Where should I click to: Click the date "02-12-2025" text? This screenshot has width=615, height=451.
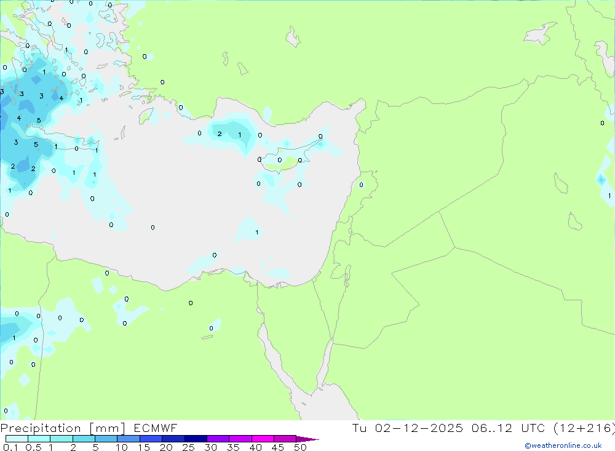pyautogui.click(x=419, y=428)
